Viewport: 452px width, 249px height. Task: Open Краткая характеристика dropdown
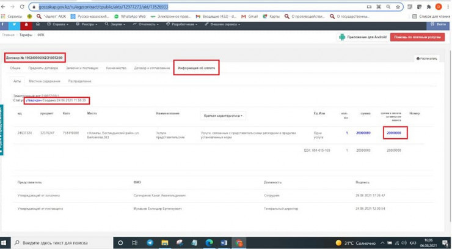[x=223, y=116]
